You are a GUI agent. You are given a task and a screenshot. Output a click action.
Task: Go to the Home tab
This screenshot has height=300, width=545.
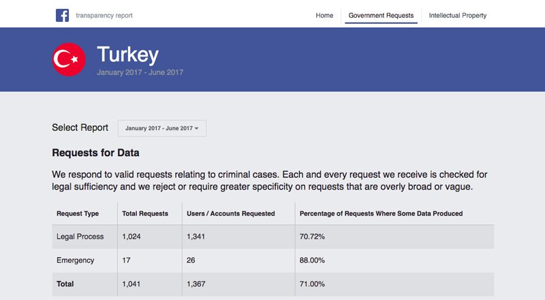tap(324, 15)
